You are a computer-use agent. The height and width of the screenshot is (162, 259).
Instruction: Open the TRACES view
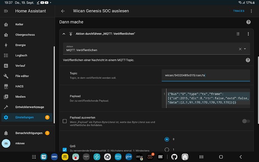click(x=239, y=11)
